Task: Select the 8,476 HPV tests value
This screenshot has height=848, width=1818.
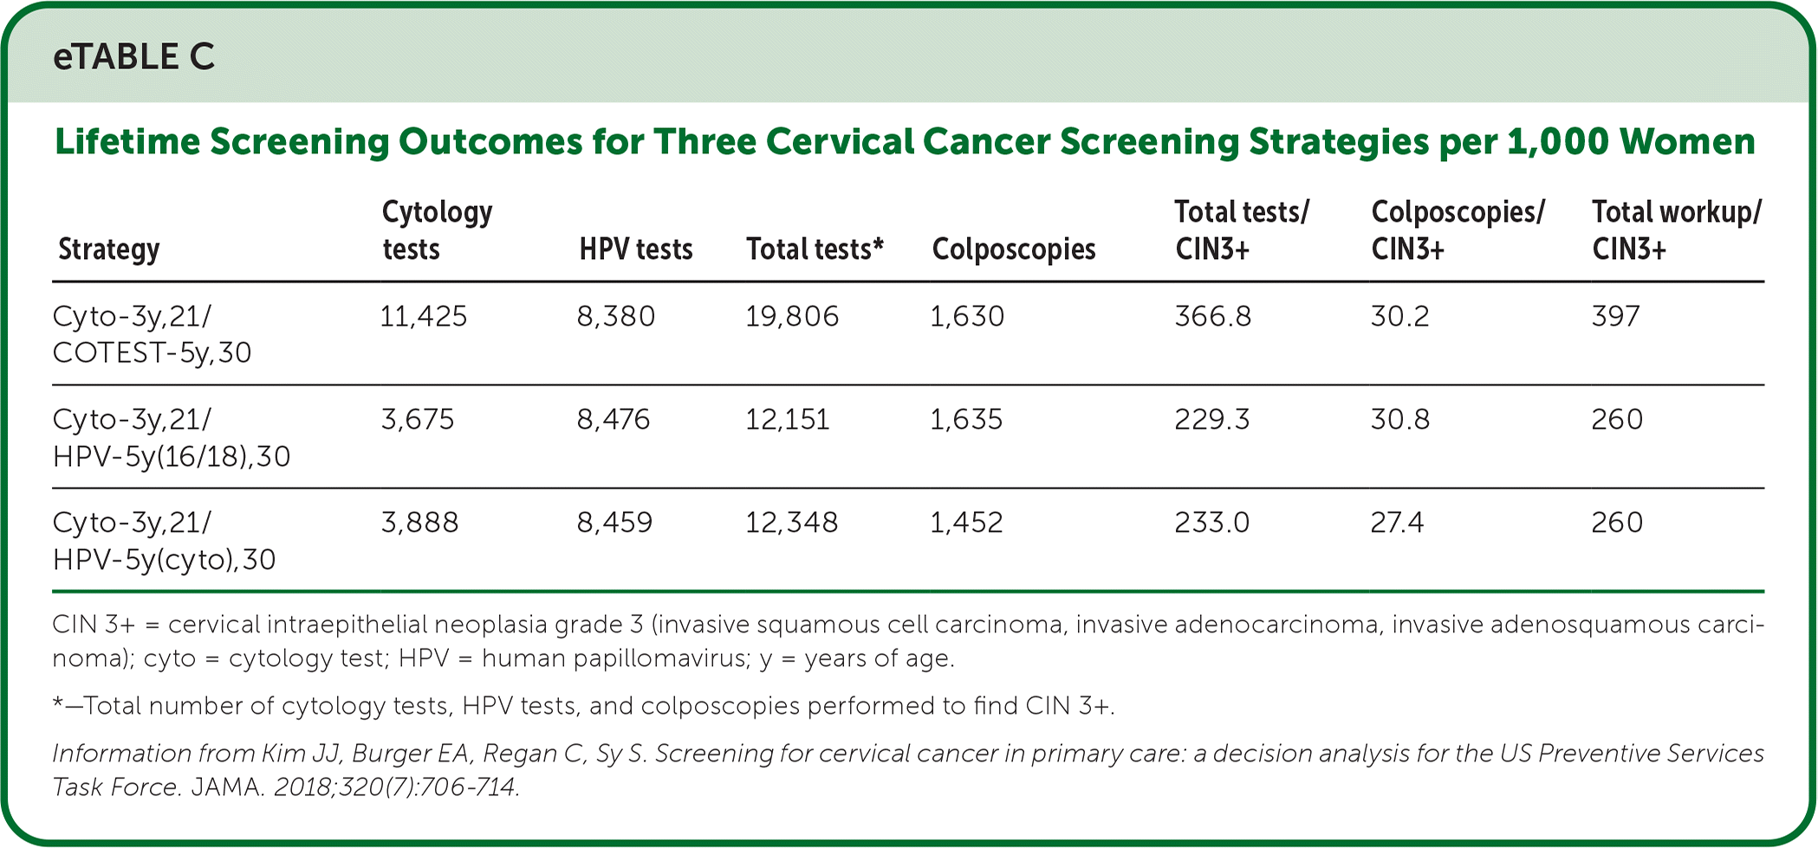Action: [613, 419]
